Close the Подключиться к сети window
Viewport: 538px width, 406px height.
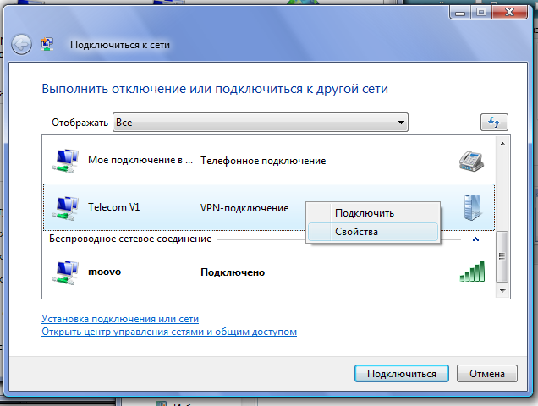[509, 12]
